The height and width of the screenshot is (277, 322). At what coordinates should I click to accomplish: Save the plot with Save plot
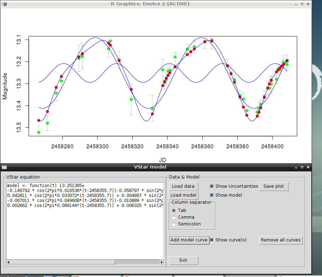274,186
